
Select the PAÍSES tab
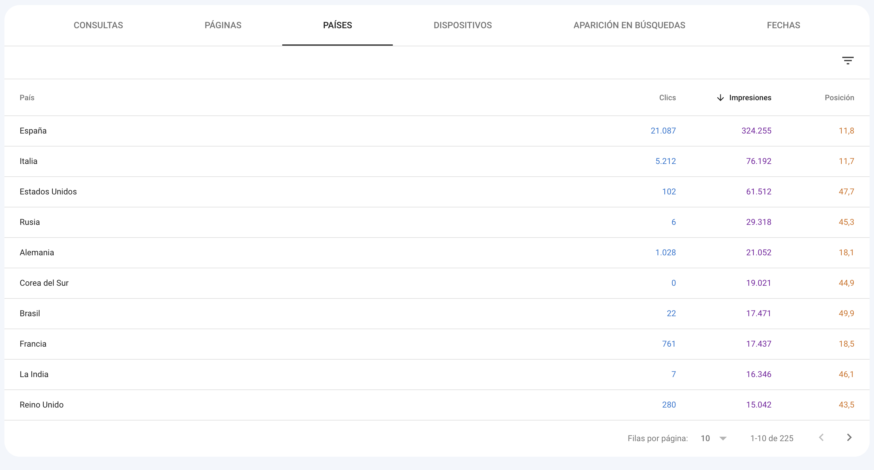(x=337, y=25)
